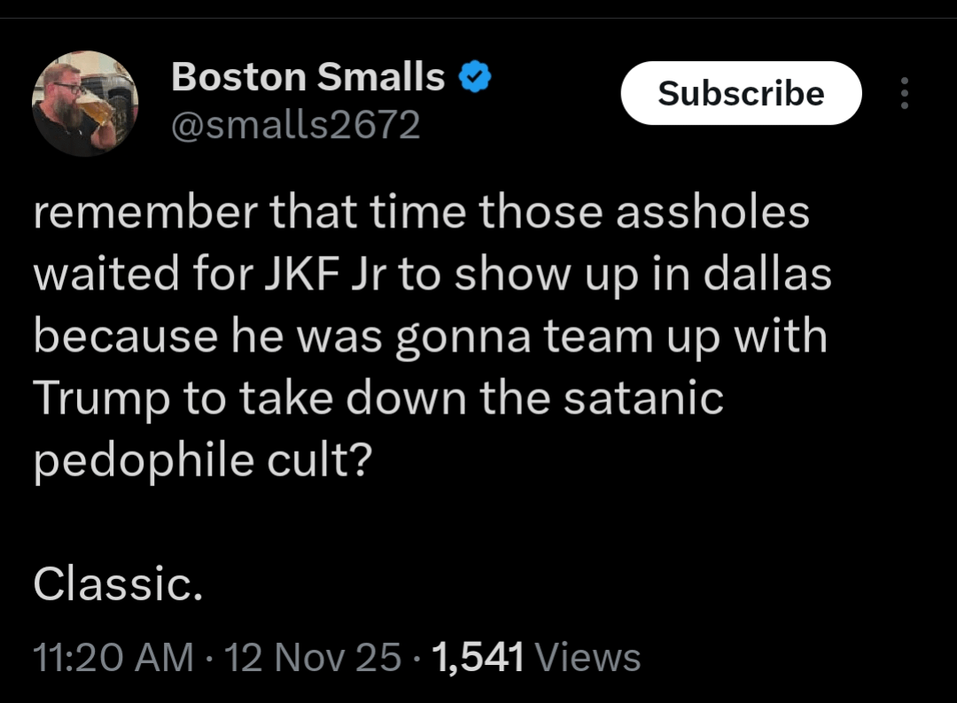Viewport: 957px width, 703px height.
Task: Click the word satanic in tweet
Action: 642,398
